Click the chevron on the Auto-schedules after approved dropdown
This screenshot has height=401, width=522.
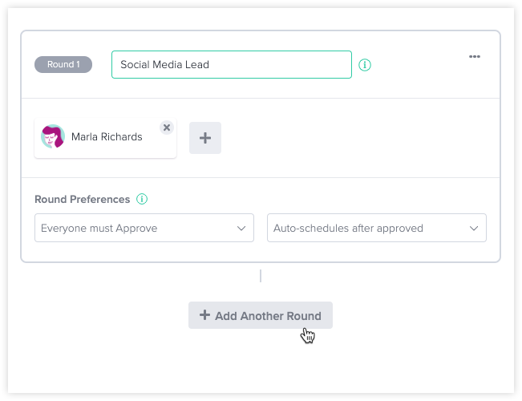473,229
